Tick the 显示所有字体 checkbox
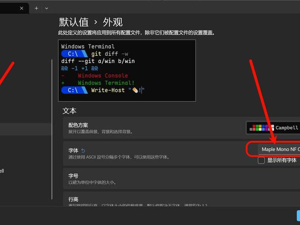Screen dimensions: 300x225 click(x=261, y=160)
